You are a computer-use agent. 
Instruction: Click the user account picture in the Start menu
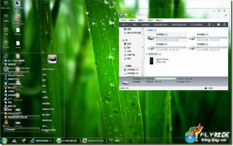(52, 59)
